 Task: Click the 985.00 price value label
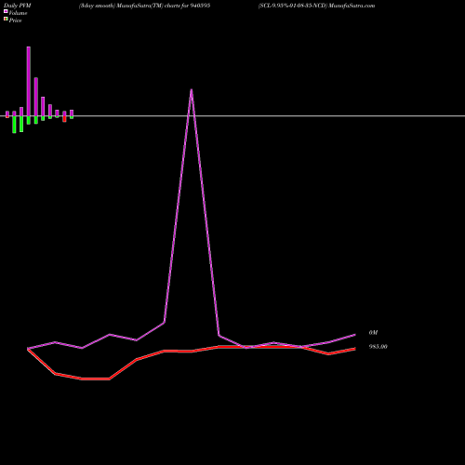click(378, 347)
